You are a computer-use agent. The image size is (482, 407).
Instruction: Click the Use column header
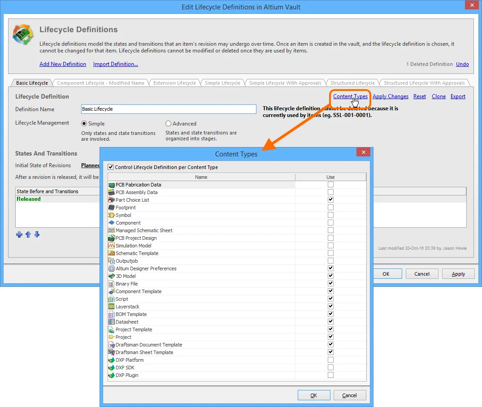tap(330, 177)
